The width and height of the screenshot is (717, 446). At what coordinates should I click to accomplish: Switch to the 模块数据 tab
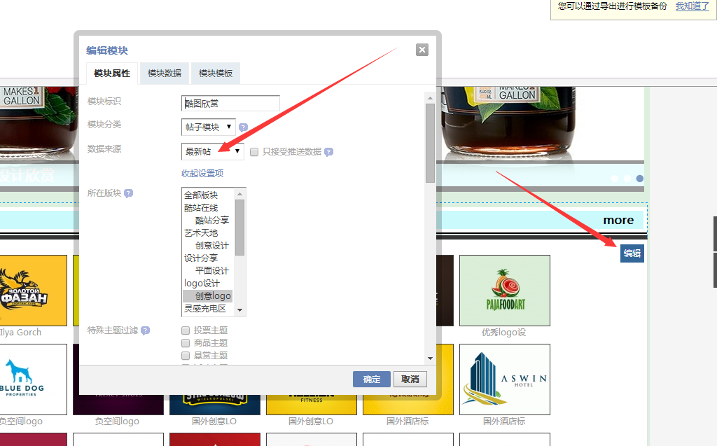tap(165, 74)
